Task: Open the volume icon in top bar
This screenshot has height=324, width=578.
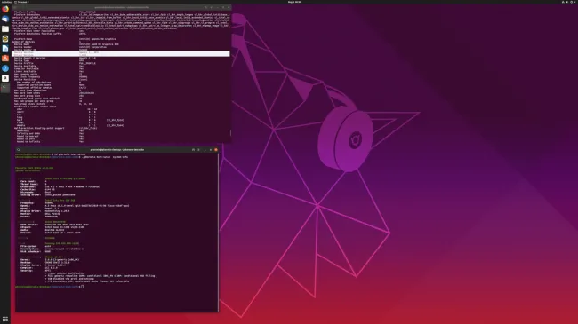Action: (567, 2)
